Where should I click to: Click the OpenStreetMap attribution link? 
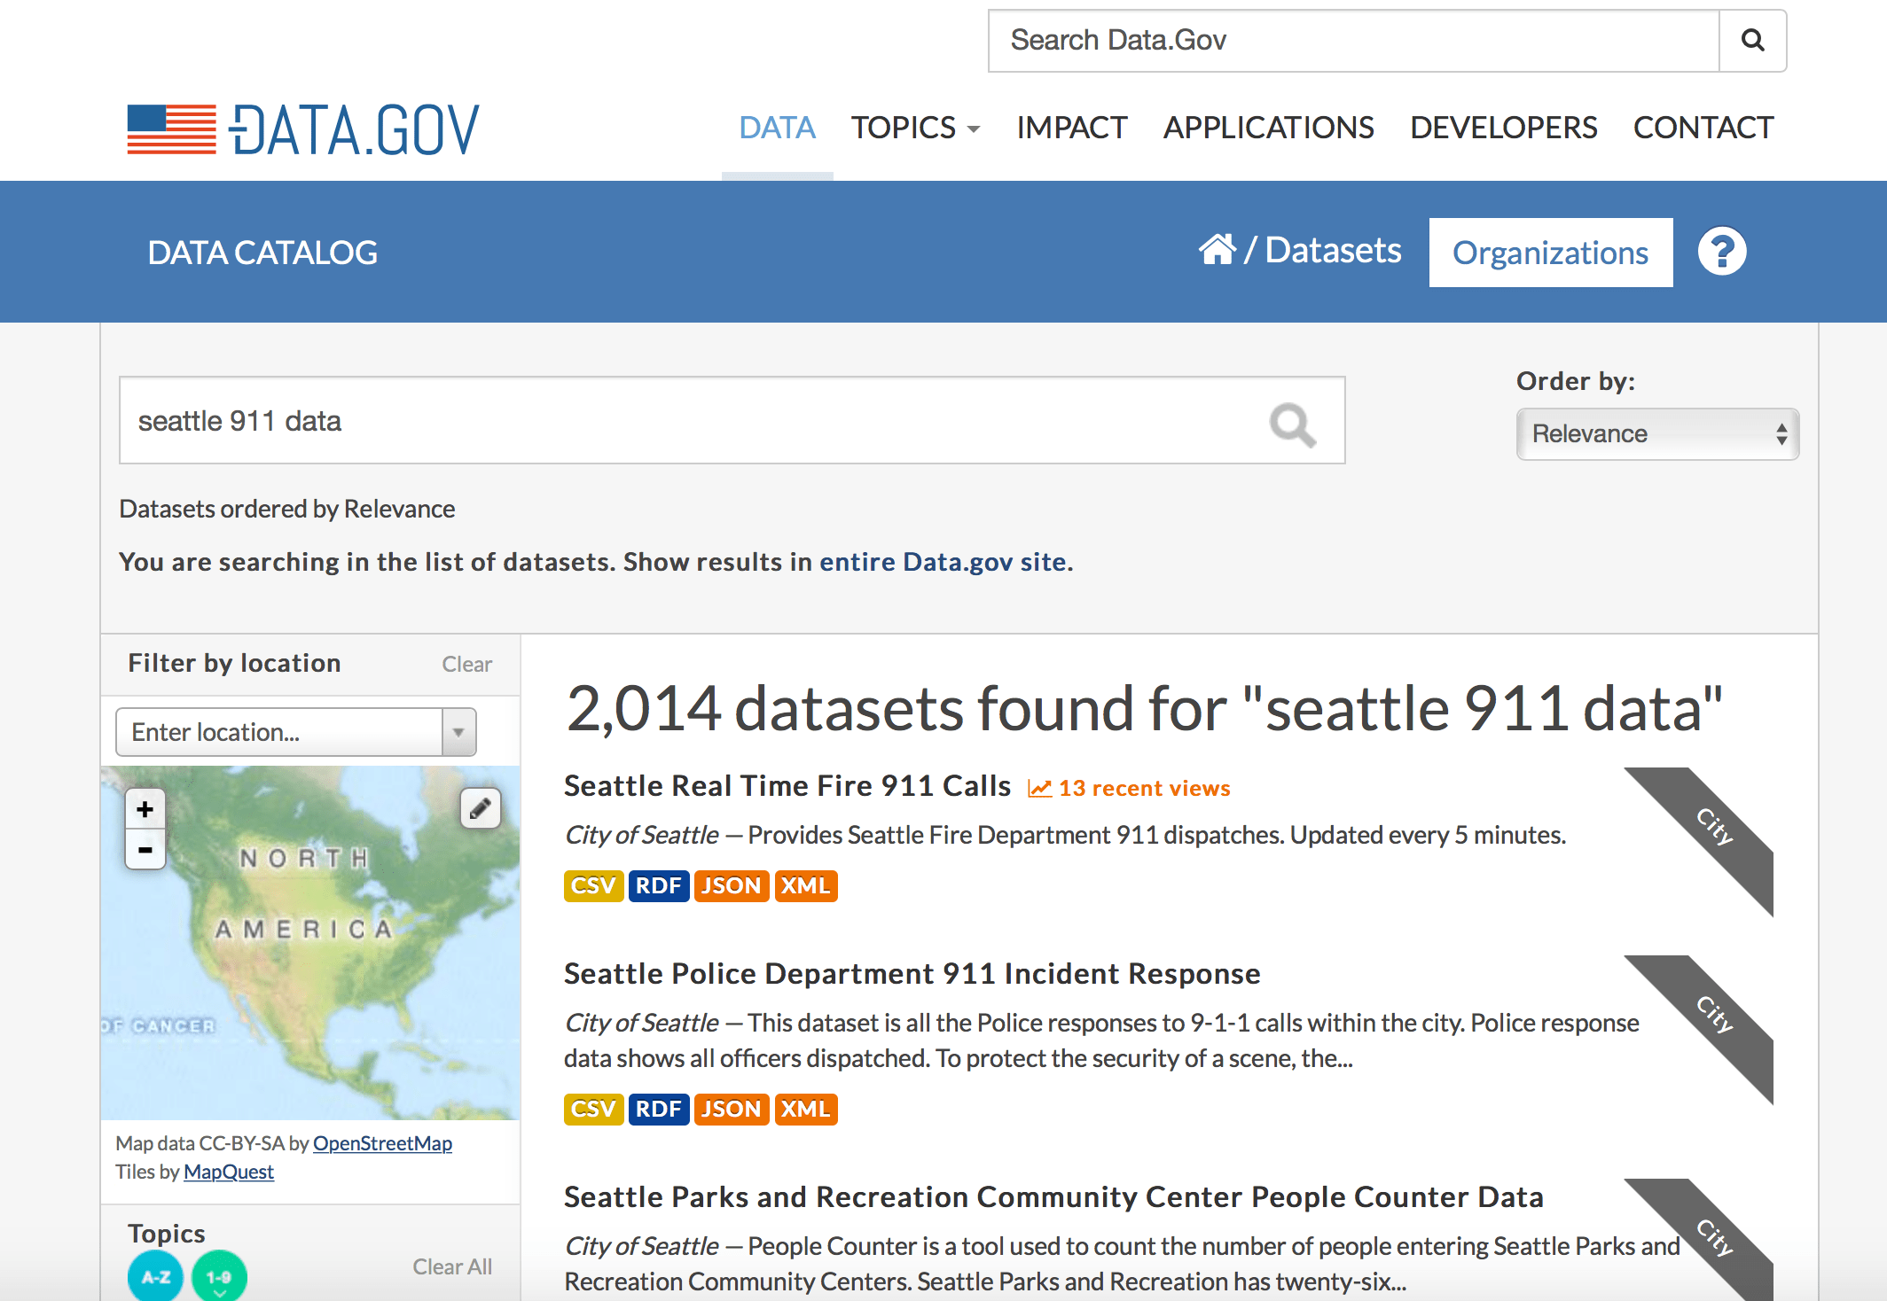382,1143
